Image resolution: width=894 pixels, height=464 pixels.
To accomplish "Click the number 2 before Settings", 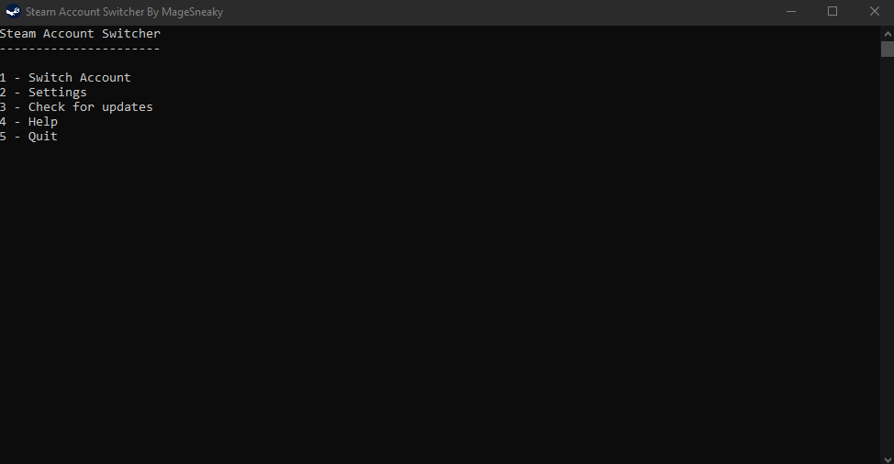I will point(3,93).
